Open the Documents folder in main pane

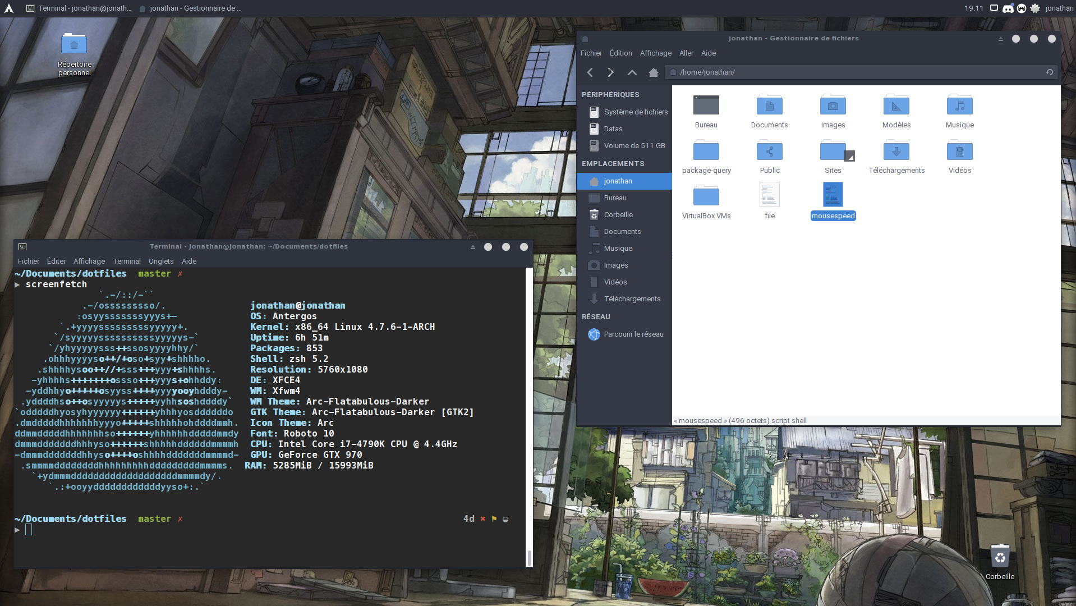click(769, 112)
